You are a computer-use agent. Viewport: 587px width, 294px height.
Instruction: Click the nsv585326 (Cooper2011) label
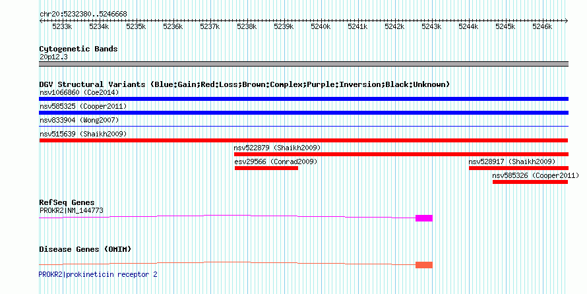[x=536, y=175]
